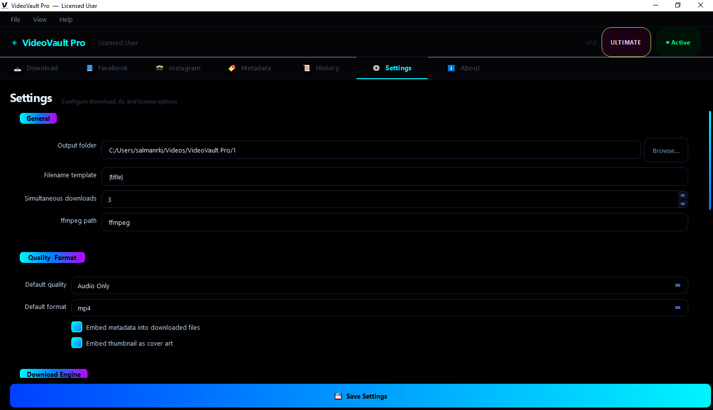Click the Settings page heading
Viewport: 713px width, 410px height.
coord(31,98)
